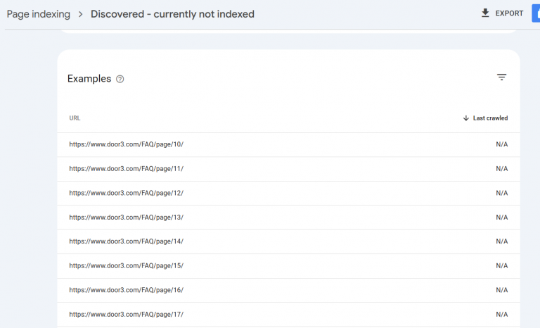Click N/A value in page/12 row
Screen dimensions: 540x328
(x=502, y=193)
